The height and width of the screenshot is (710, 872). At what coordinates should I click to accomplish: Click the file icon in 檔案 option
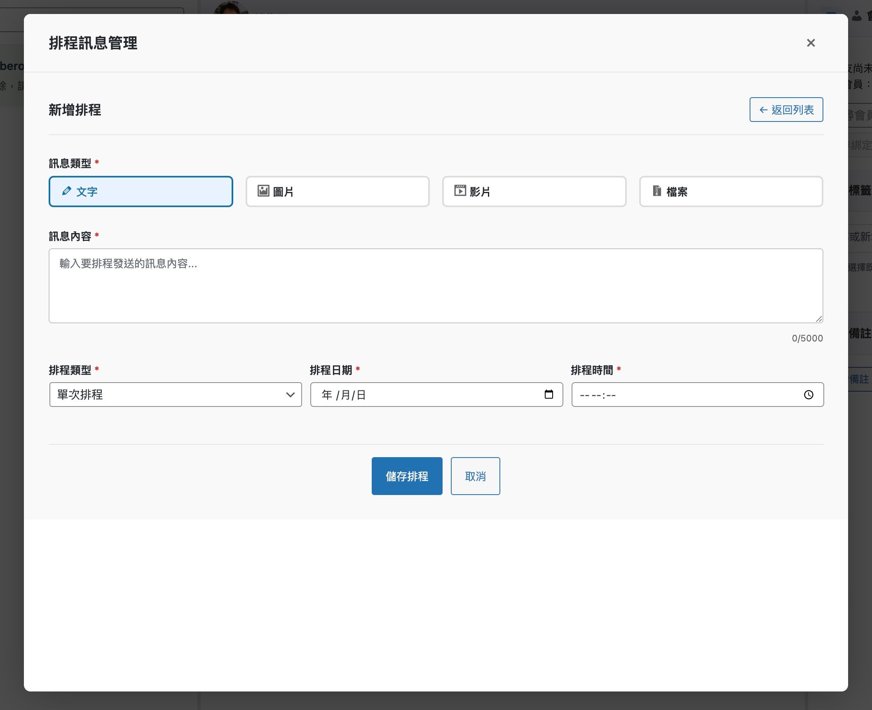tap(657, 191)
